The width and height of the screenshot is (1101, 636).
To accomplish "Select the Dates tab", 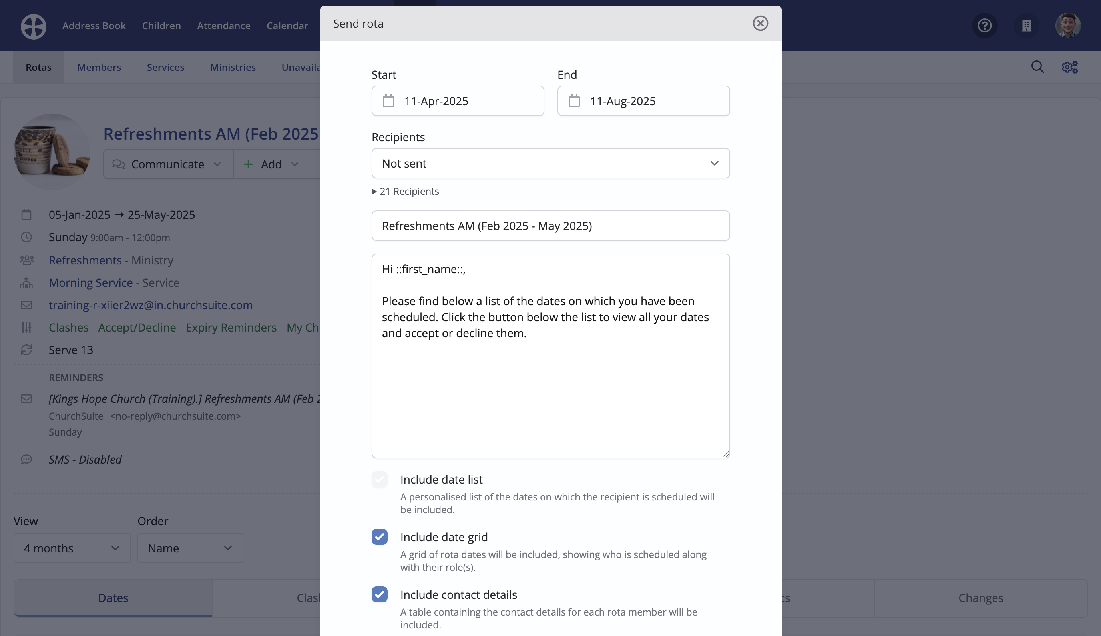I will tap(113, 598).
